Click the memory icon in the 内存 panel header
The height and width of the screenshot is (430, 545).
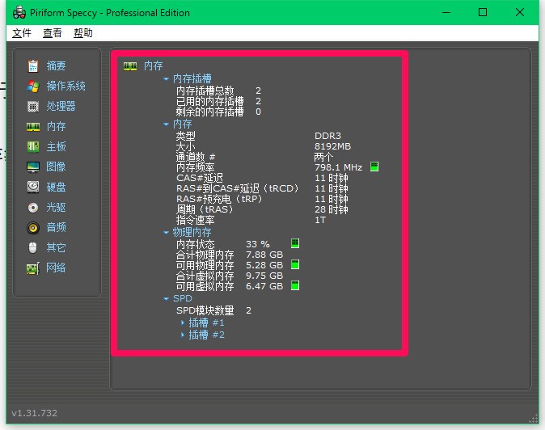click(x=130, y=66)
